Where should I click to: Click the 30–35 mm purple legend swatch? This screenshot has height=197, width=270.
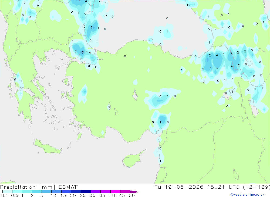click(96, 192)
